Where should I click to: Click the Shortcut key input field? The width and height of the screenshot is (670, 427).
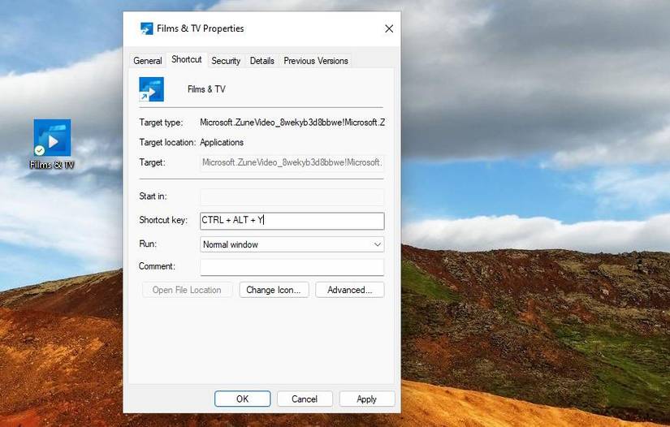tap(292, 220)
